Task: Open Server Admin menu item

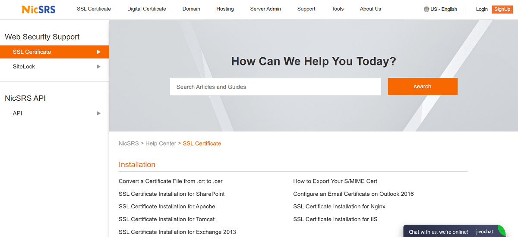Action: tap(265, 9)
